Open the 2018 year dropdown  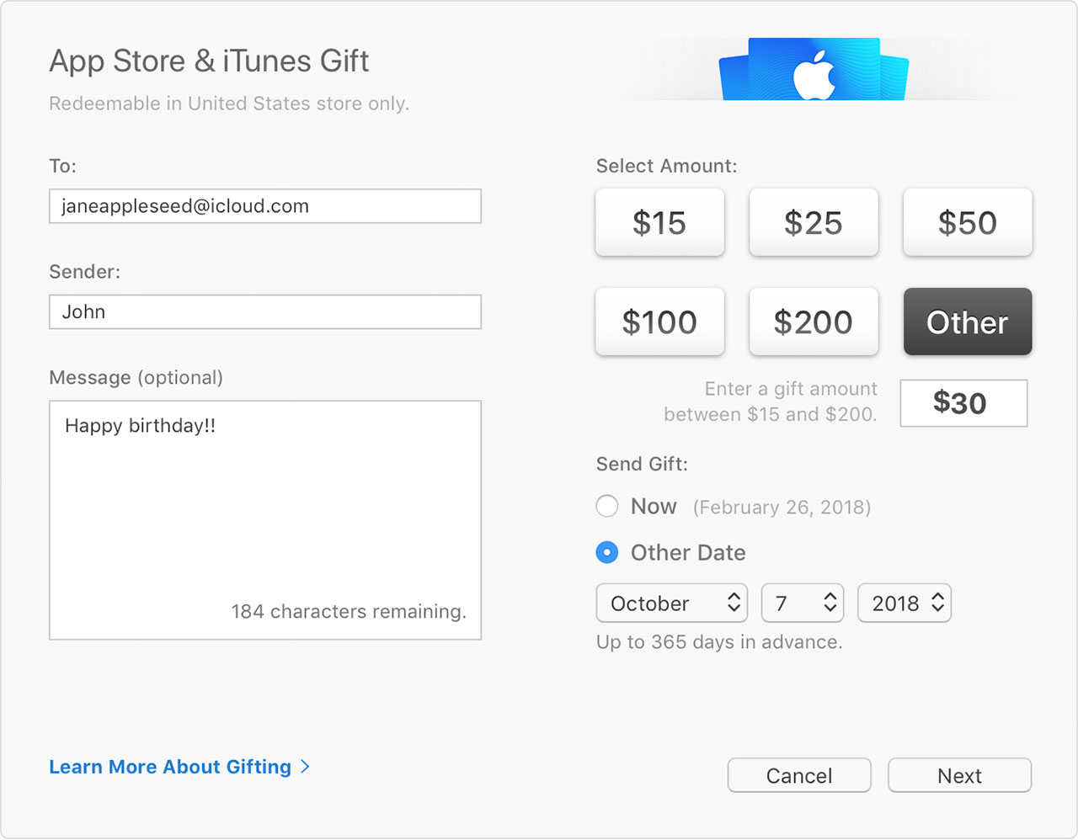(905, 603)
